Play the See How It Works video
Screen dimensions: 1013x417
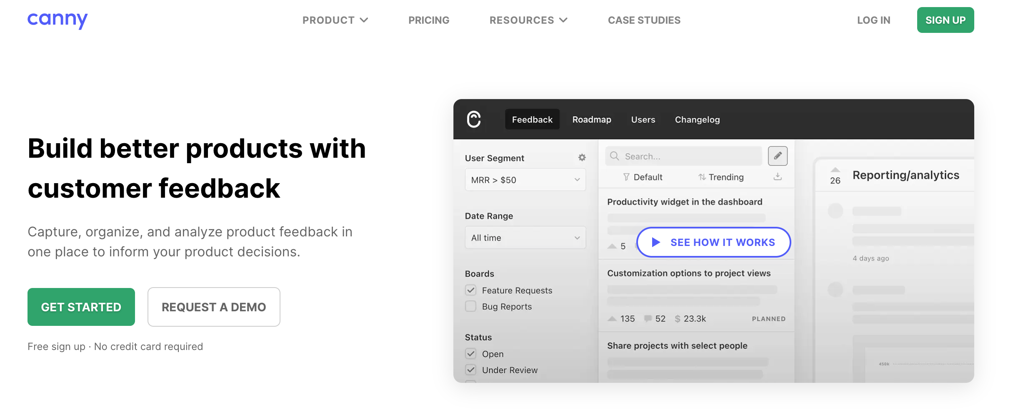[713, 242]
